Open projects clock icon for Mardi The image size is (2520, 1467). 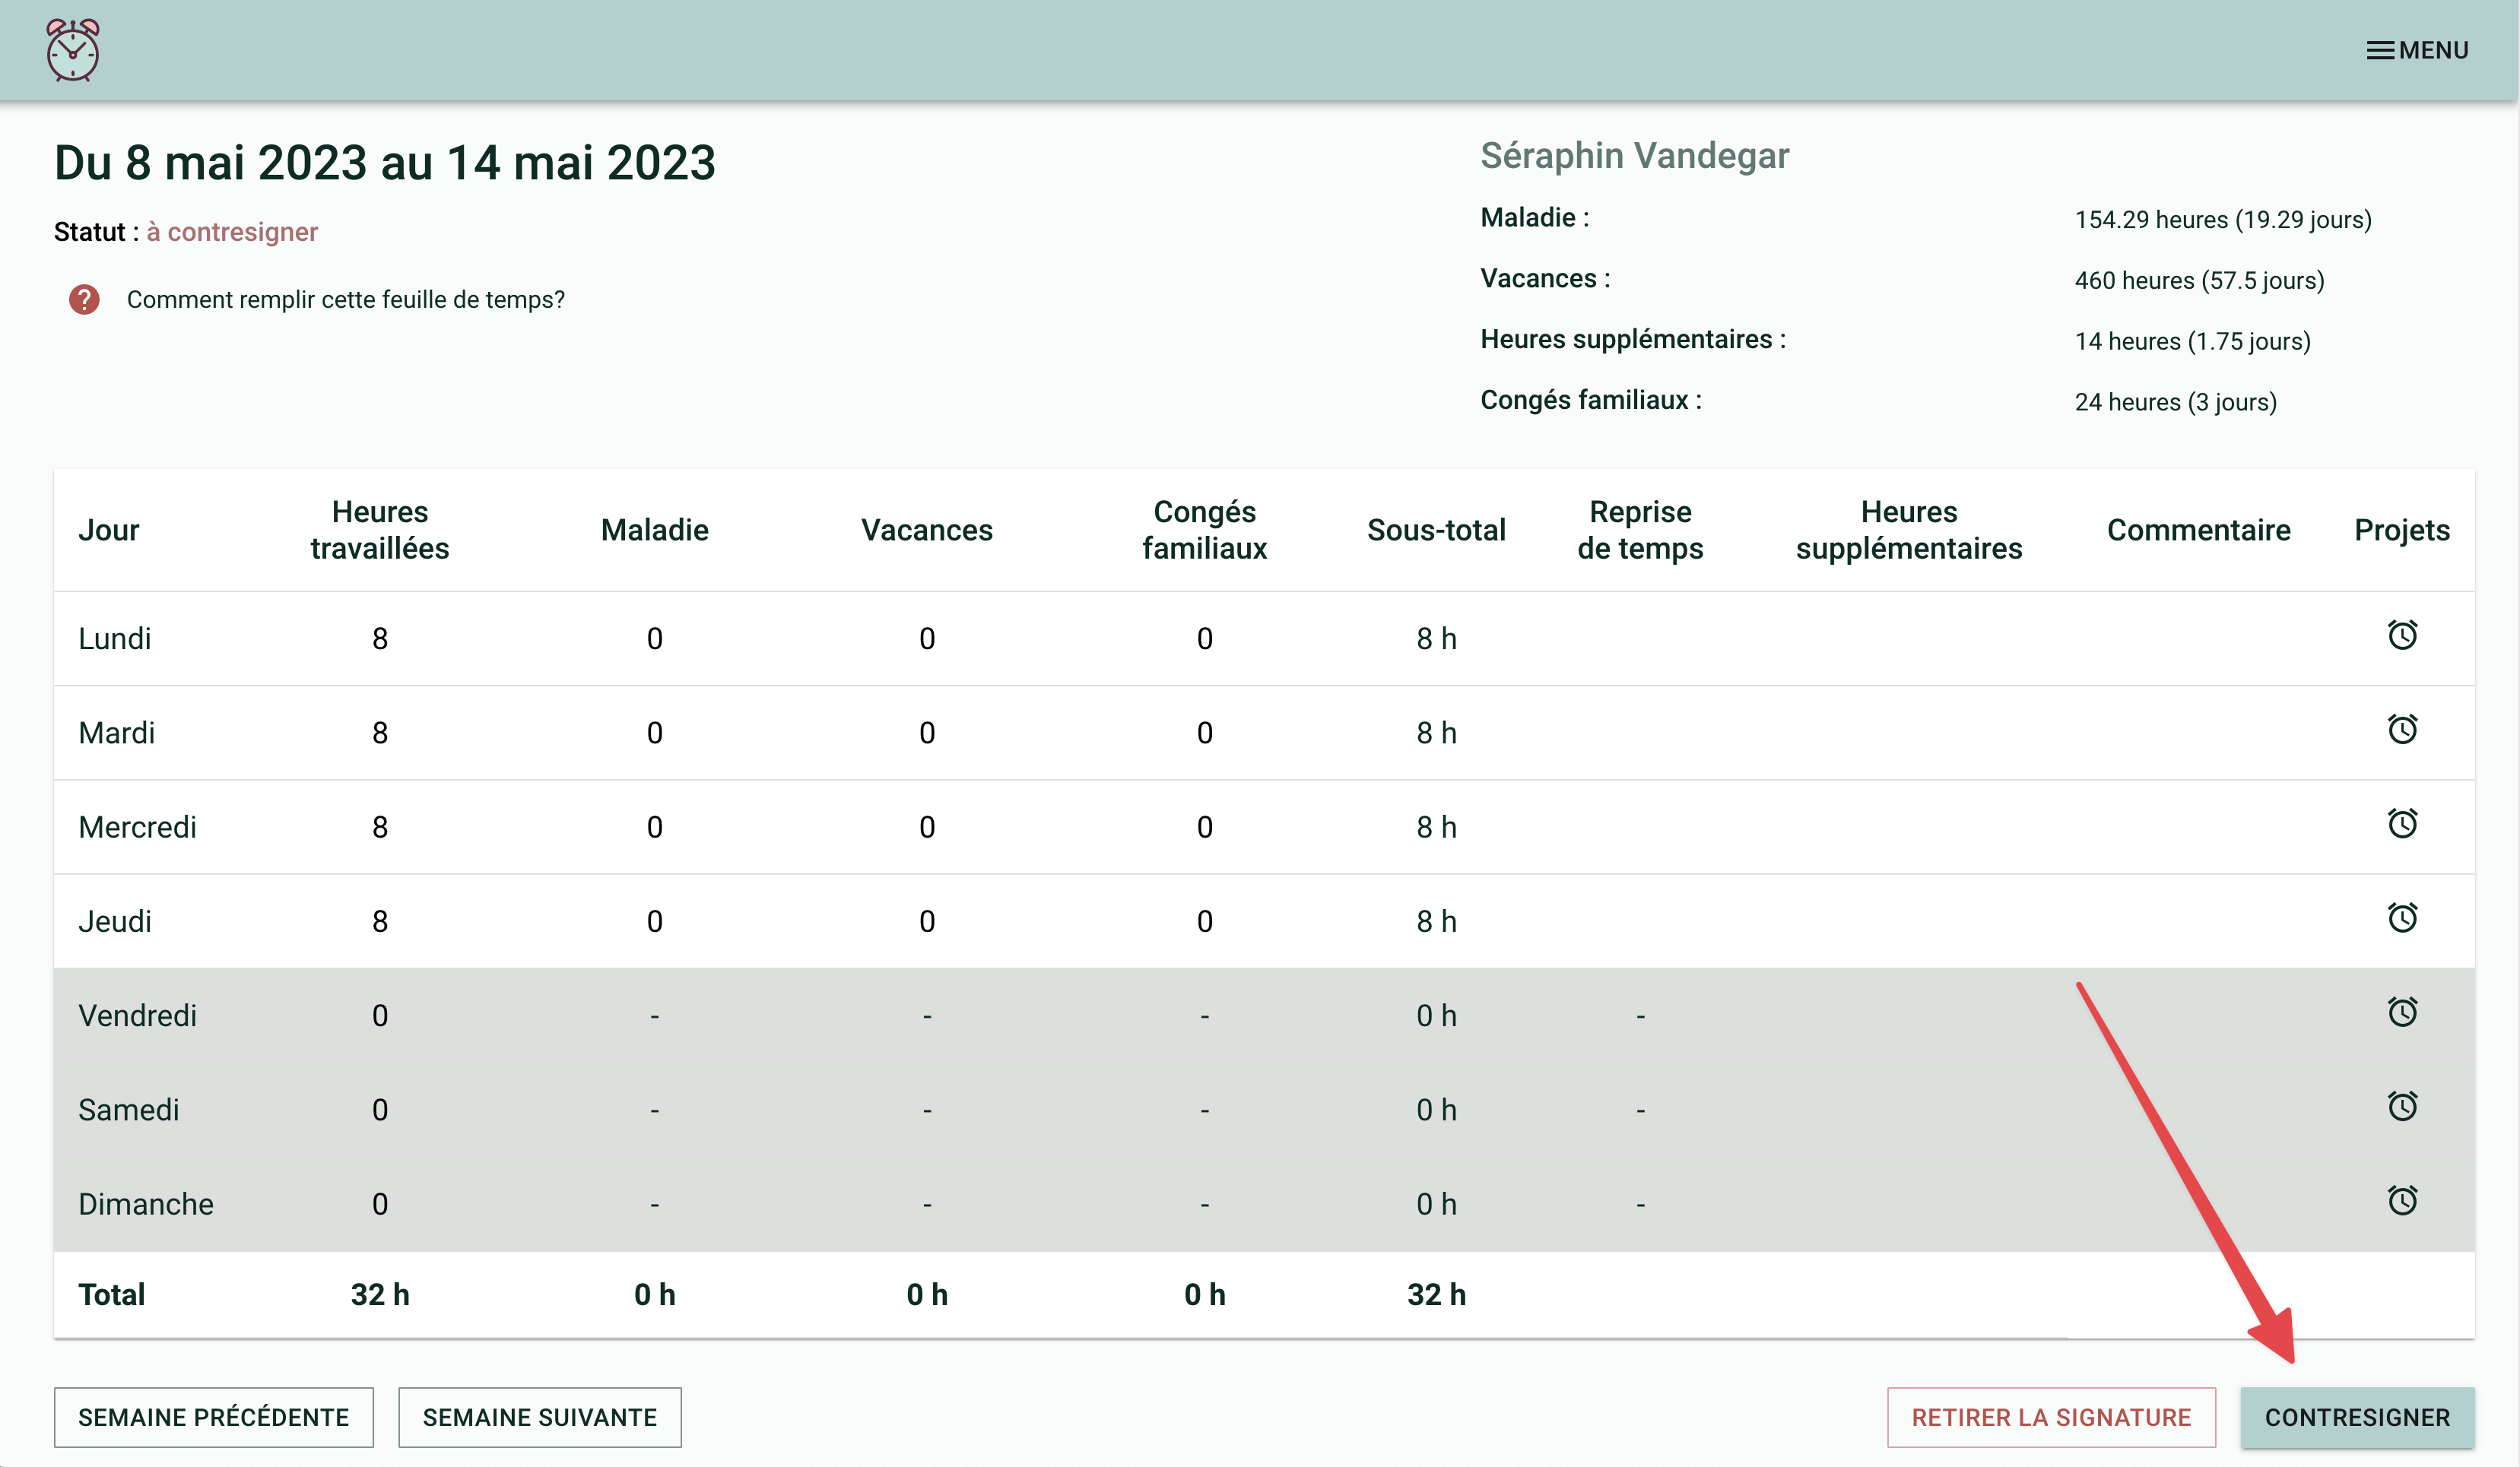click(x=2402, y=730)
